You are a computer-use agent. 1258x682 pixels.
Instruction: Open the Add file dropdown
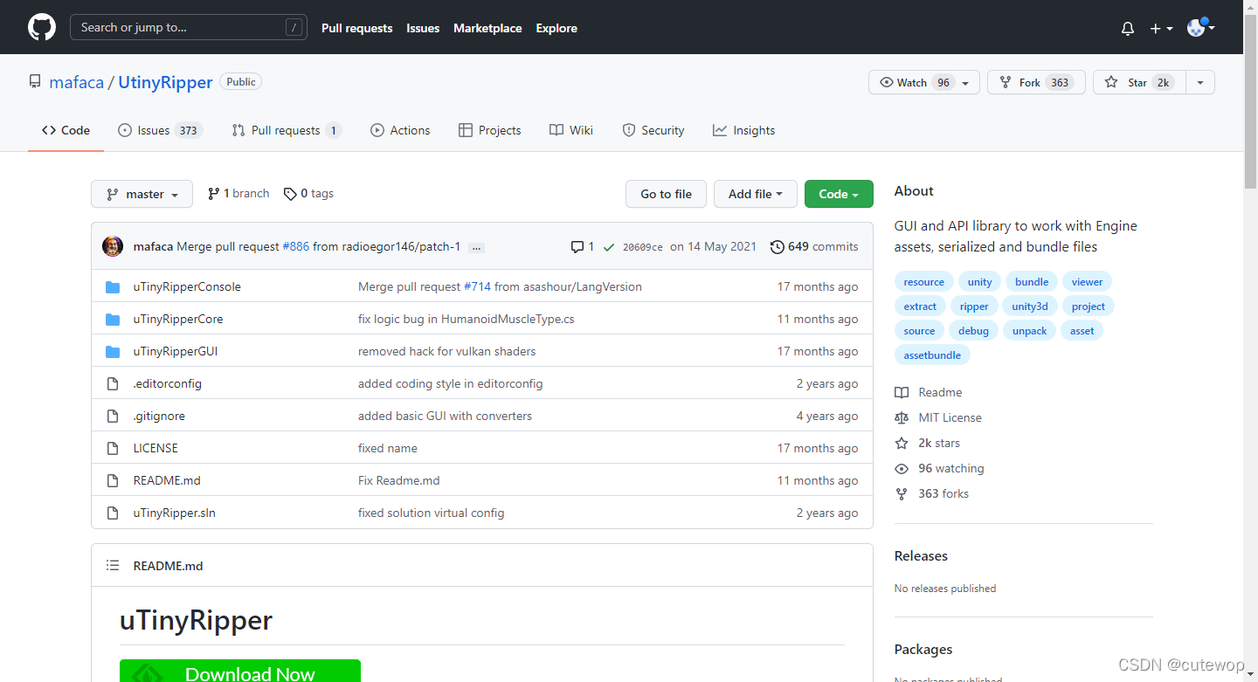click(756, 194)
